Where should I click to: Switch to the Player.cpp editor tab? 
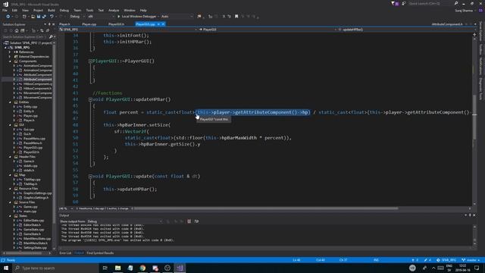coord(89,24)
